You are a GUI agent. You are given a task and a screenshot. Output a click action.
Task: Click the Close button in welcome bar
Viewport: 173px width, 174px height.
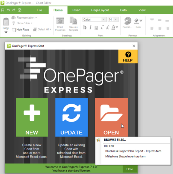click(x=130, y=169)
